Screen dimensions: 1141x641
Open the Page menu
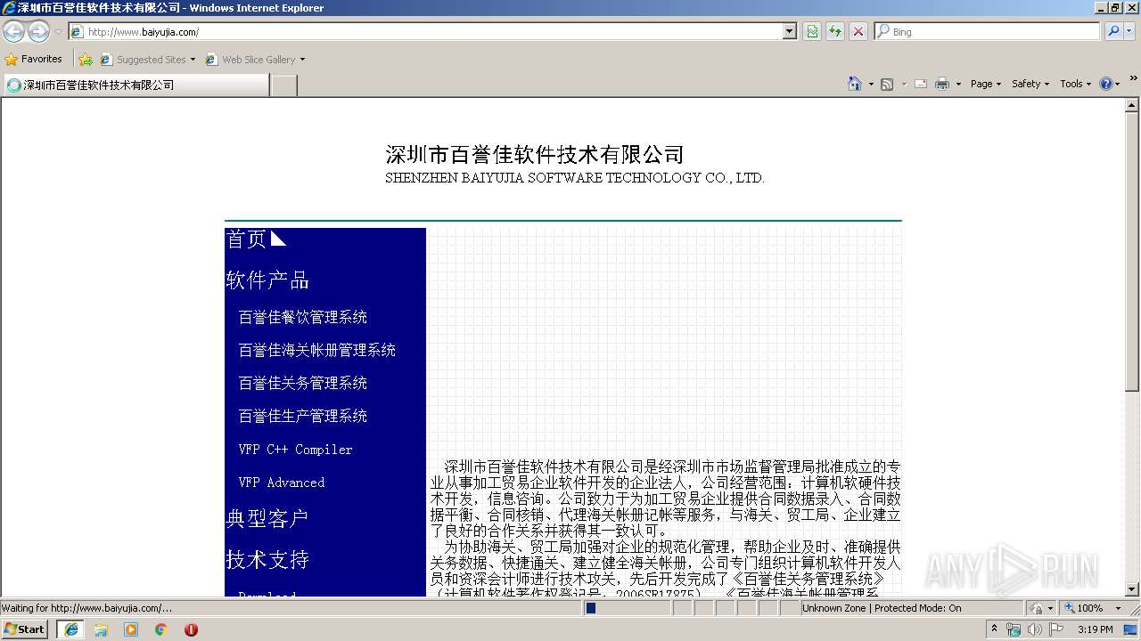pyautogui.click(x=986, y=84)
